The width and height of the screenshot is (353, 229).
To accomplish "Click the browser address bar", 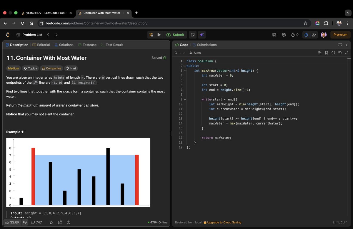I will (174, 23).
